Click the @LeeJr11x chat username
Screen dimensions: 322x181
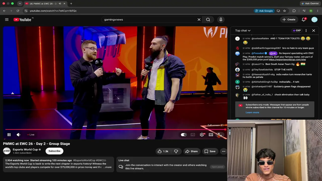[x=258, y=64]
